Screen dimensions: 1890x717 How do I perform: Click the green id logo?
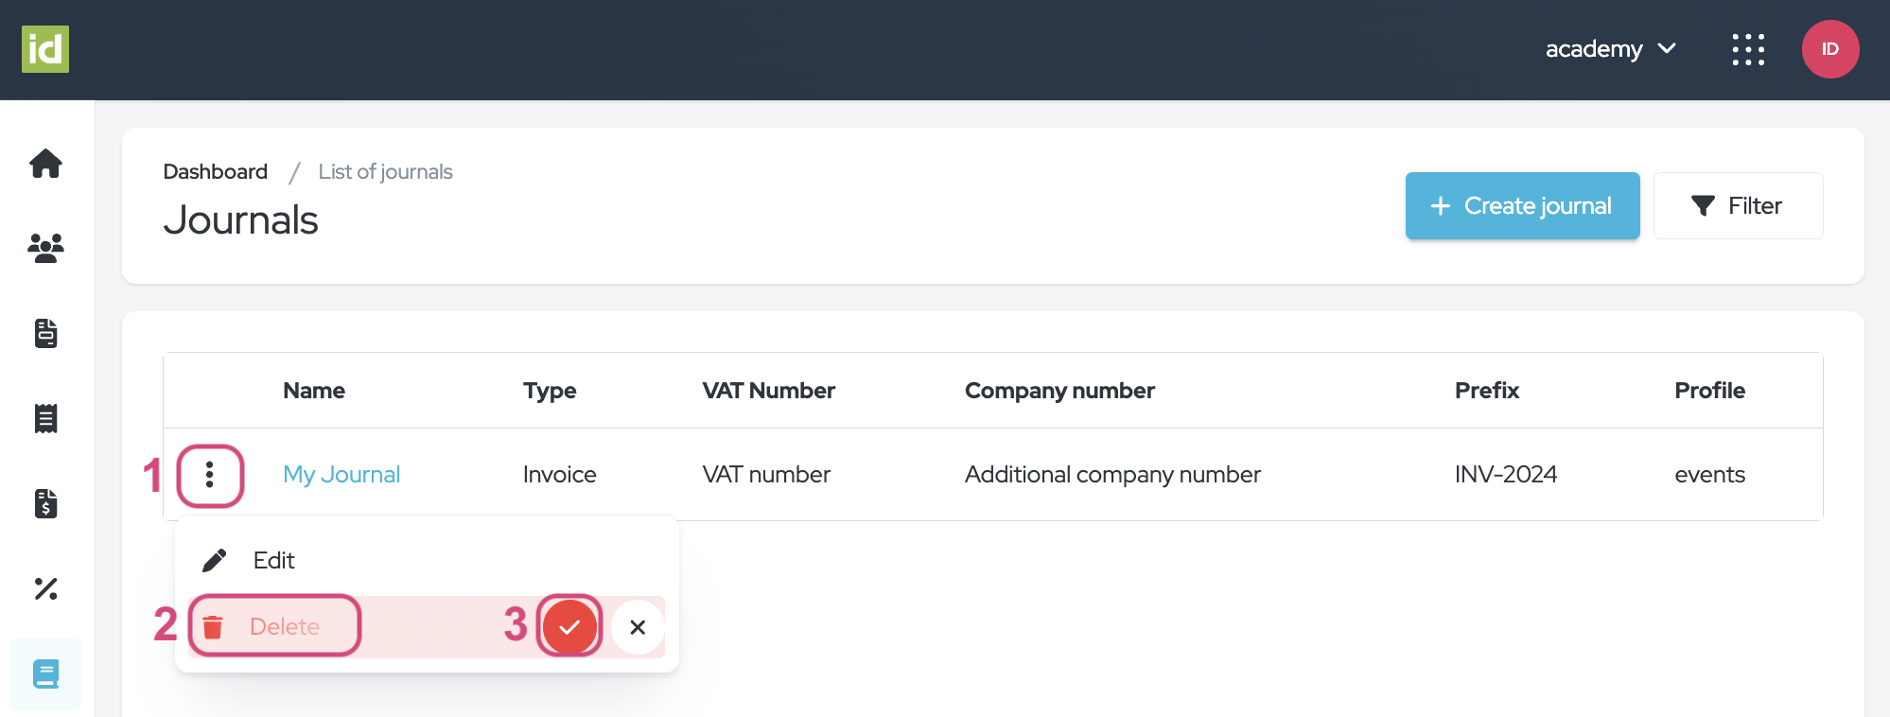coord(45,49)
